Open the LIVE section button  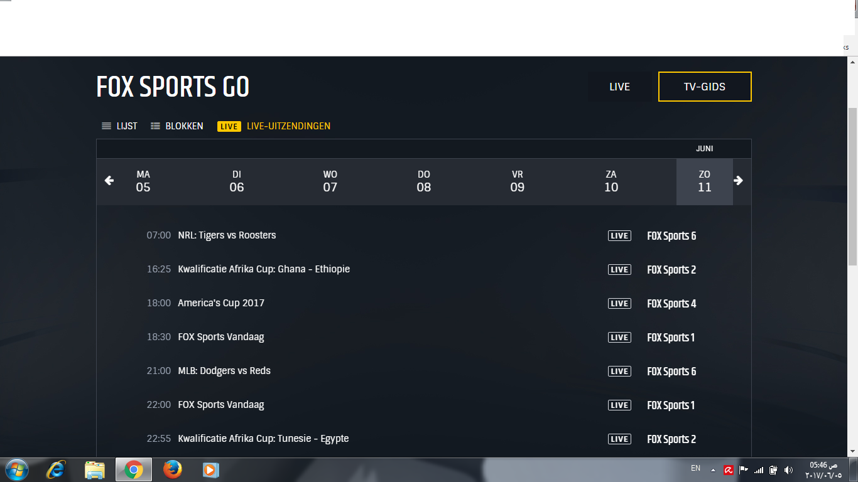pyautogui.click(x=619, y=87)
